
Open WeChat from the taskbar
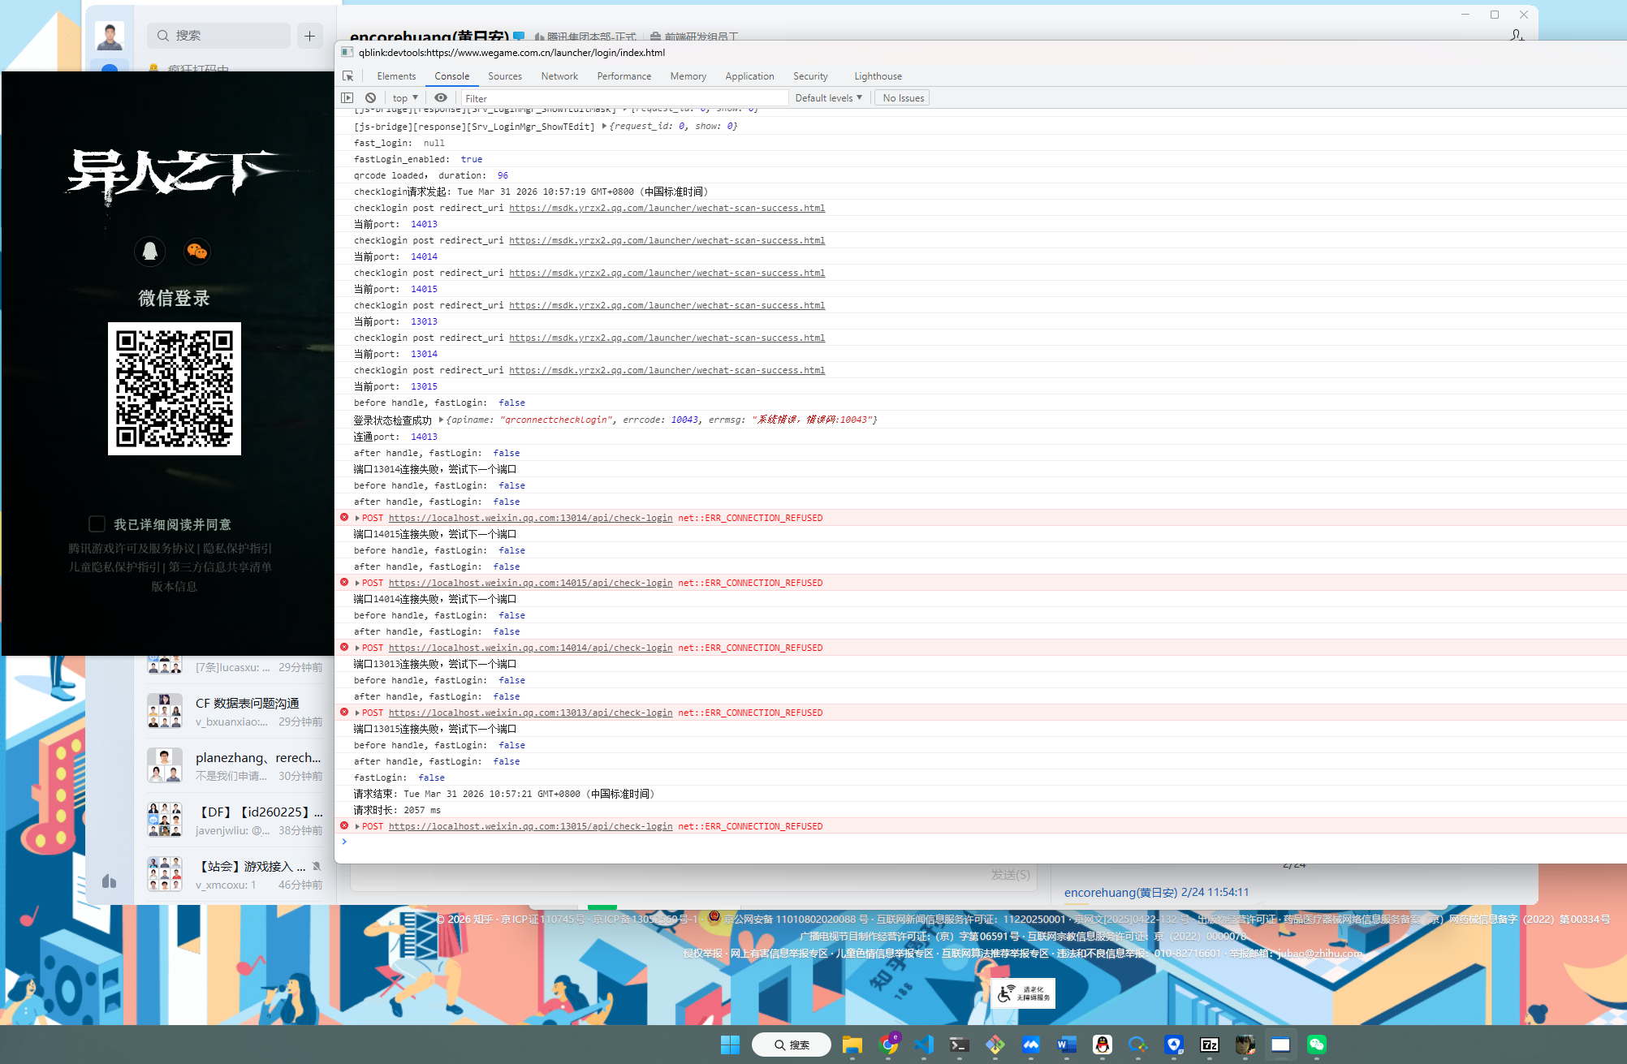1316,1045
